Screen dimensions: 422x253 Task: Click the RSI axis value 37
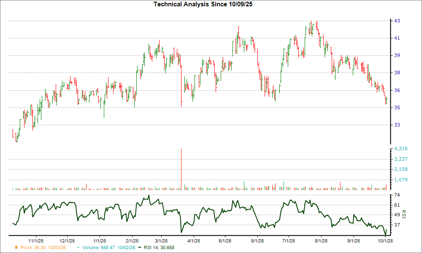pos(397,225)
